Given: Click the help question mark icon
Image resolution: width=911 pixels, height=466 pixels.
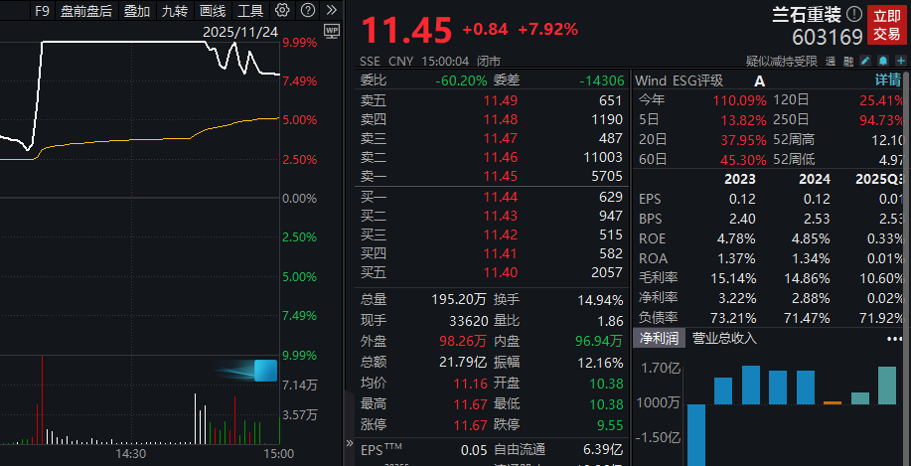Looking at the screenshot, I should (x=307, y=11).
